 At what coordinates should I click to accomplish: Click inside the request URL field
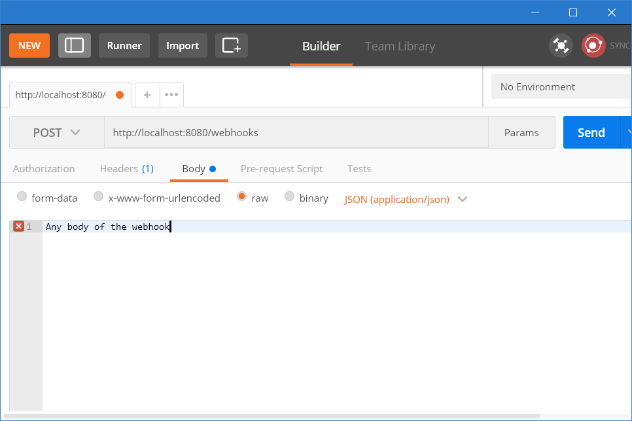click(294, 132)
